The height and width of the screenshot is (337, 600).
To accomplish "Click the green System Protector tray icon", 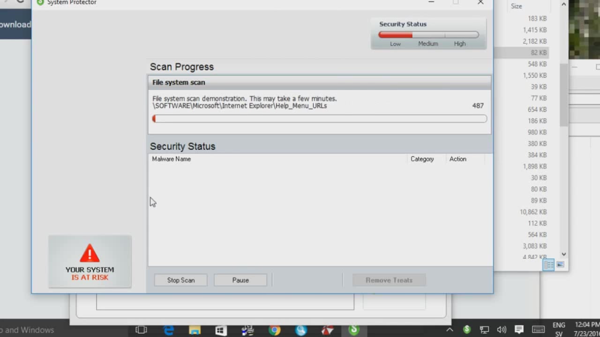I will [466, 330].
